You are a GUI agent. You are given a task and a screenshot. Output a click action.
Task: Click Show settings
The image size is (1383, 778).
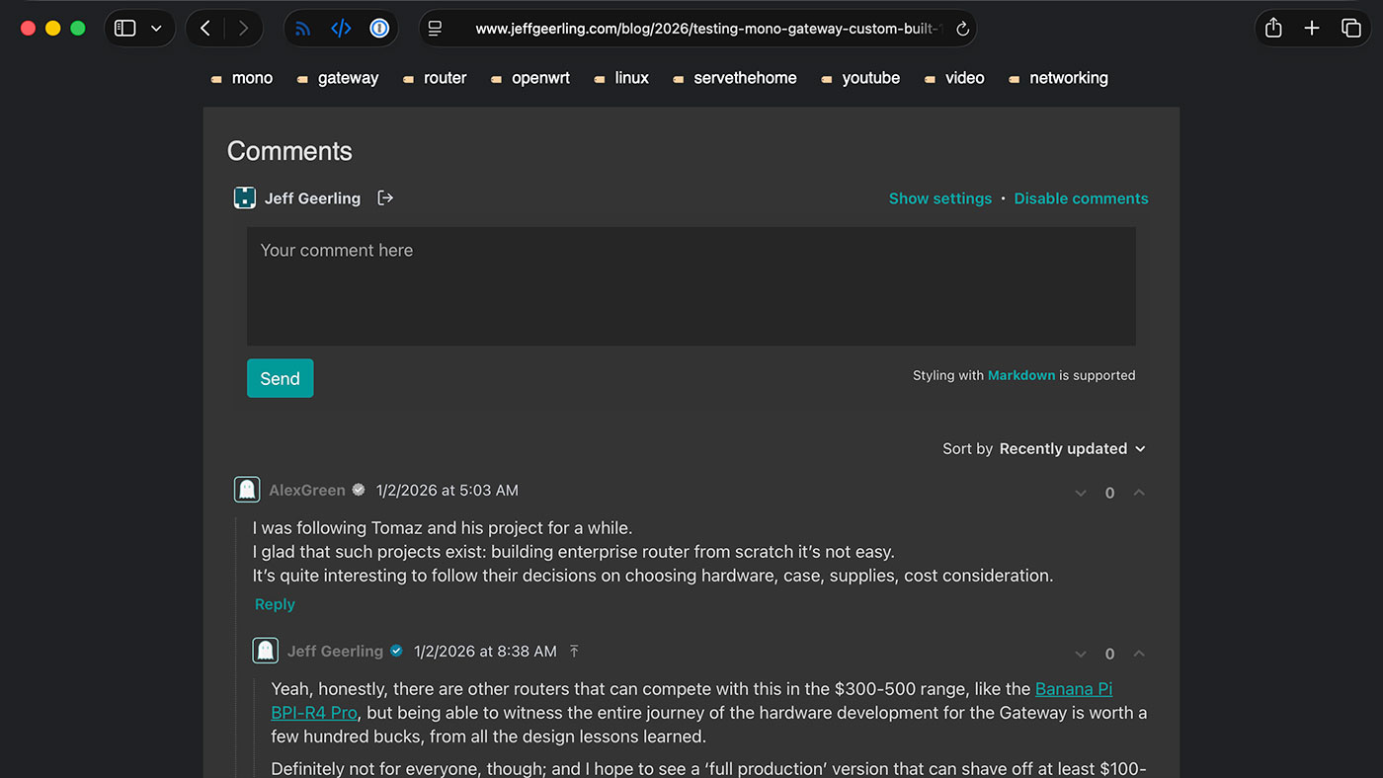pos(939,198)
